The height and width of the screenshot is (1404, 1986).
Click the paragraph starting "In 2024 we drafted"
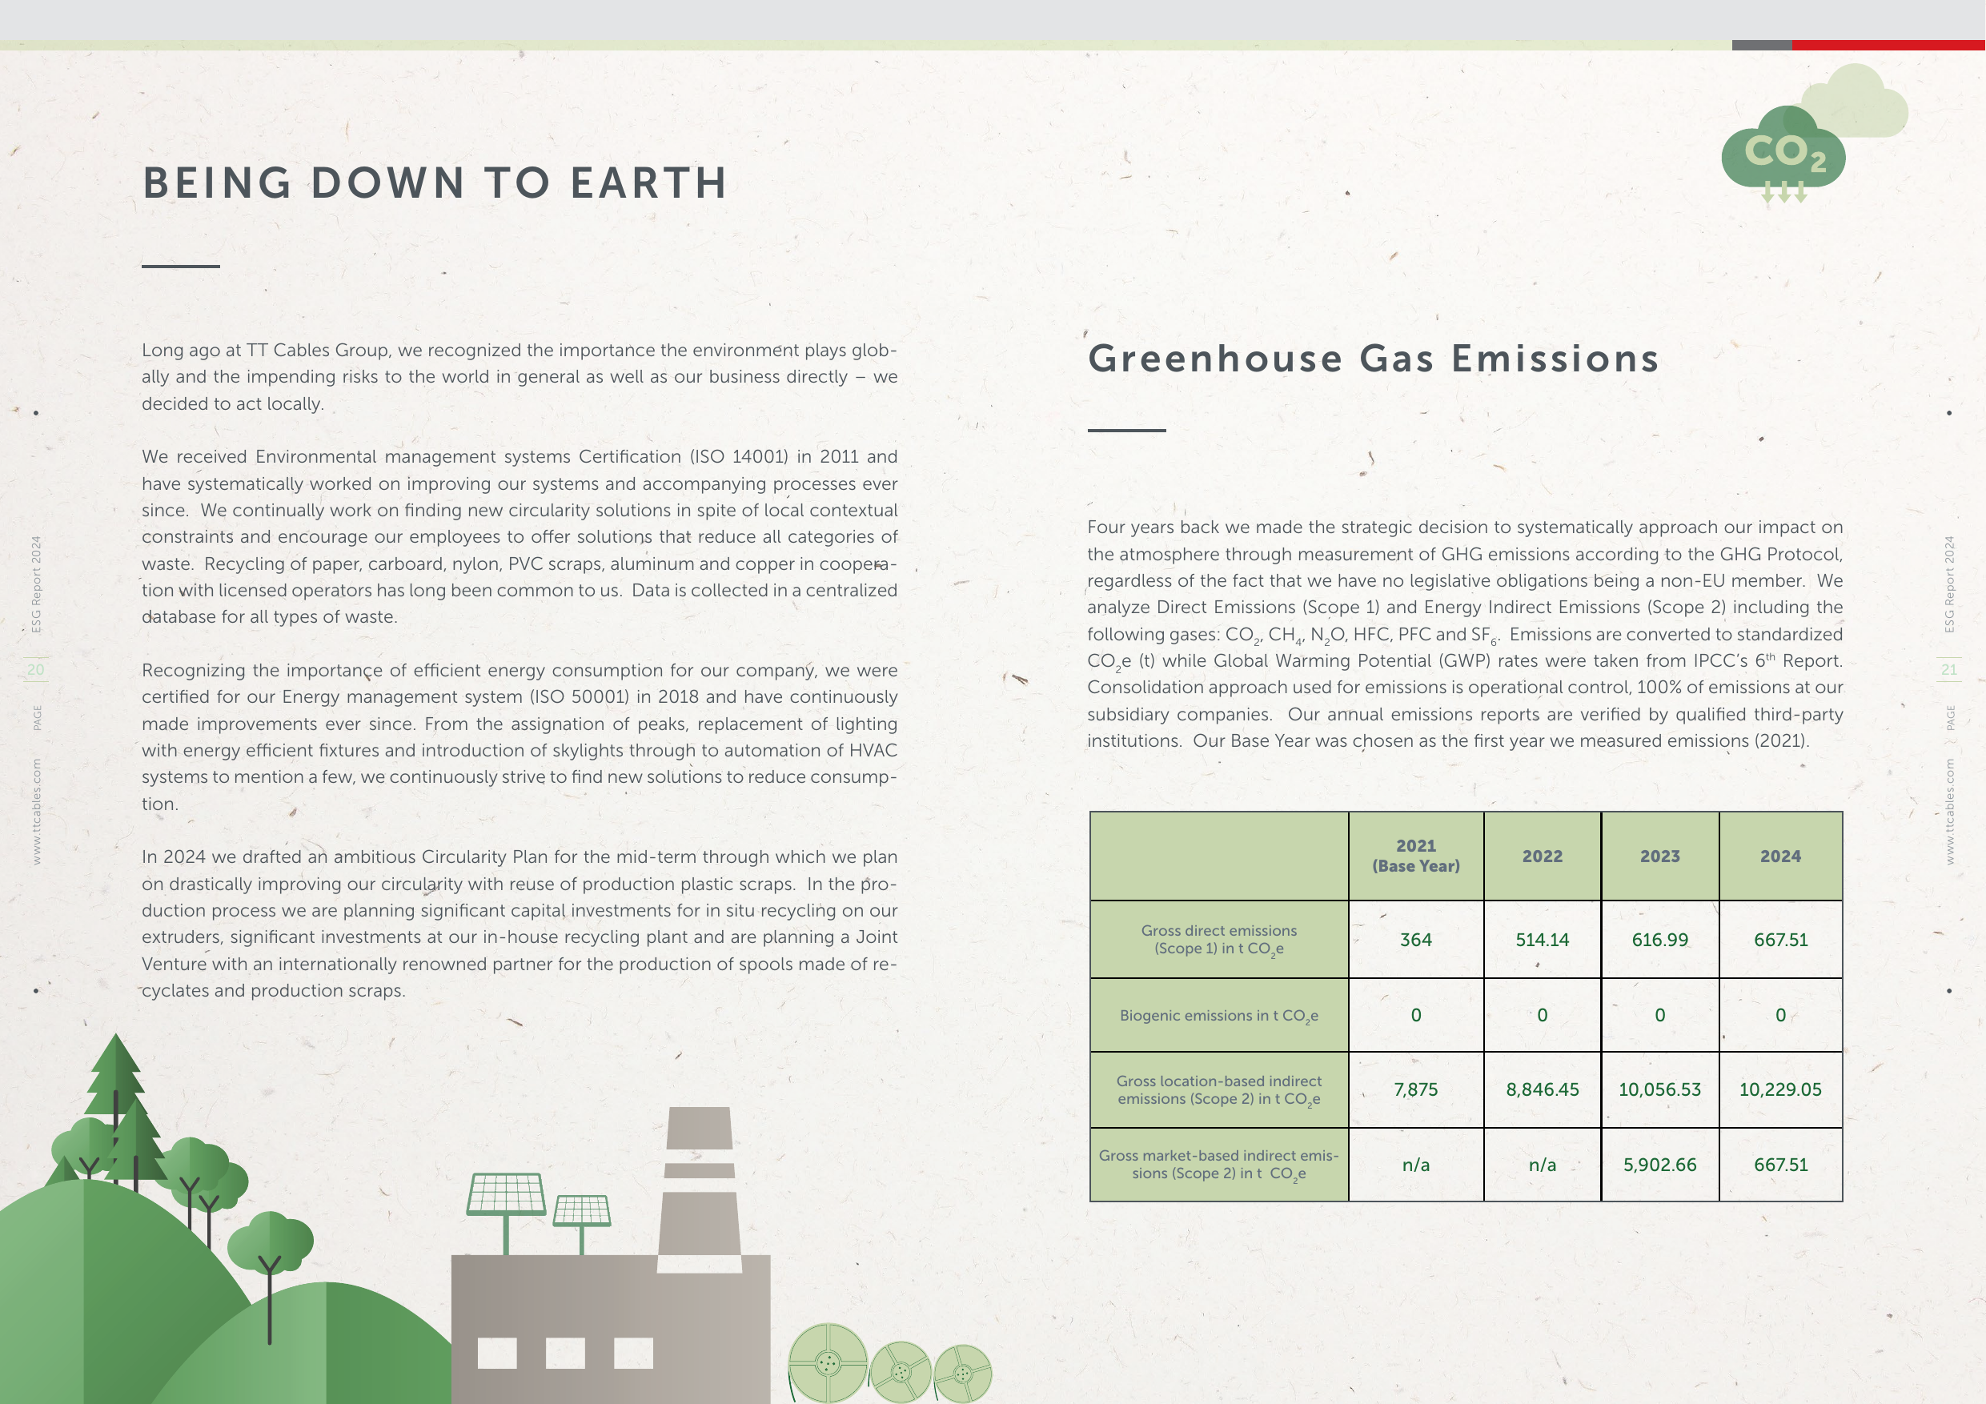(x=519, y=923)
